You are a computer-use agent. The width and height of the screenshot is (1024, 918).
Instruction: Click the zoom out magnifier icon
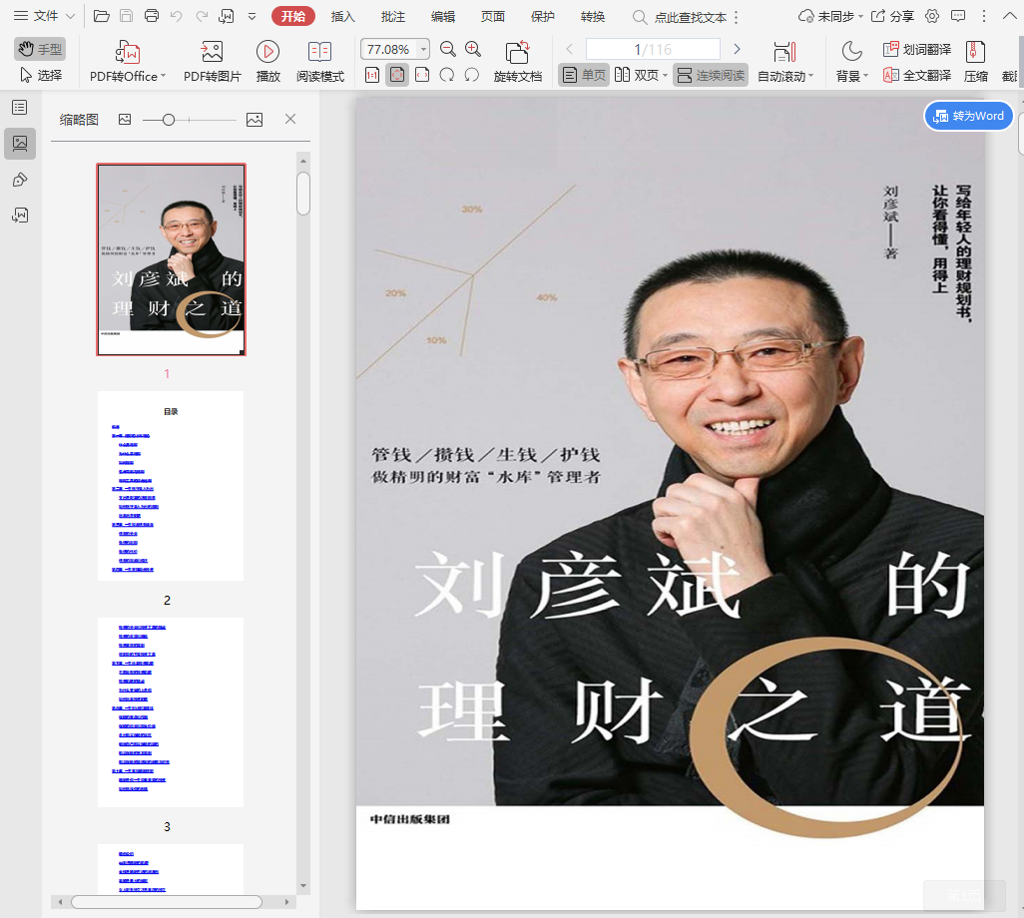point(448,49)
